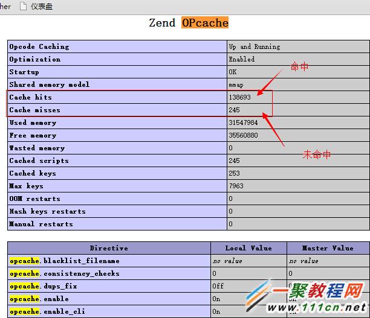Select the 'OOM restarts' label
The width and height of the screenshot is (370, 318).
point(34,199)
